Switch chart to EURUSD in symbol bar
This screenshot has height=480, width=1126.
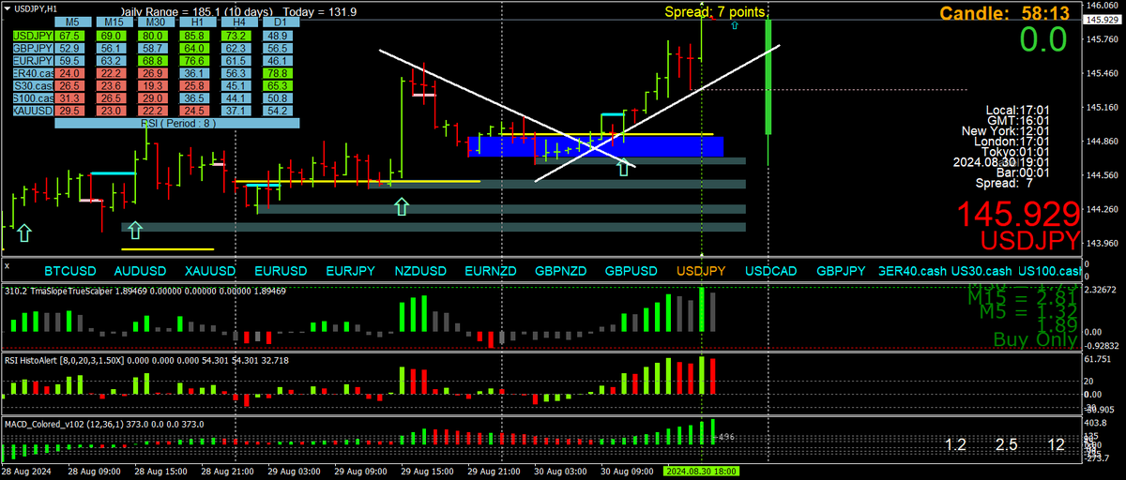[x=281, y=271]
